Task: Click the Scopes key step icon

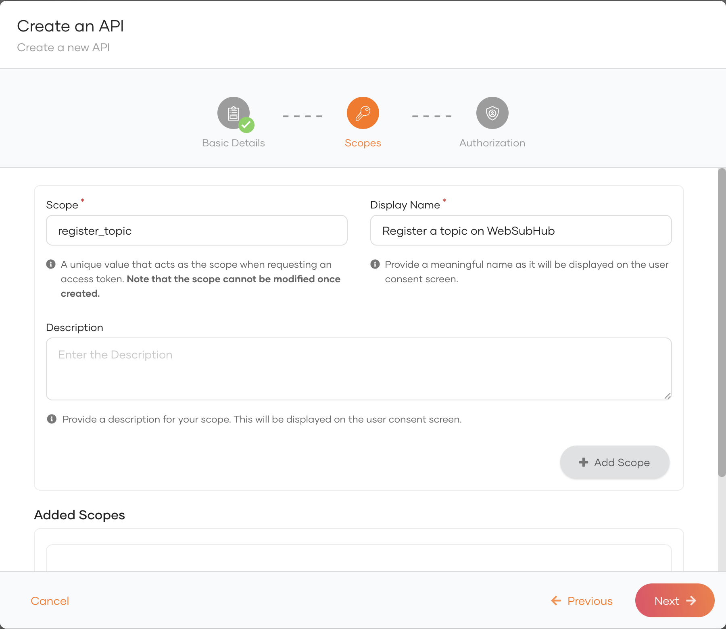Action: pos(363,113)
